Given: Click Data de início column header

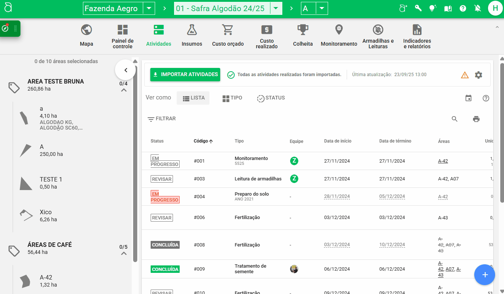Looking at the screenshot, I should tap(338, 141).
